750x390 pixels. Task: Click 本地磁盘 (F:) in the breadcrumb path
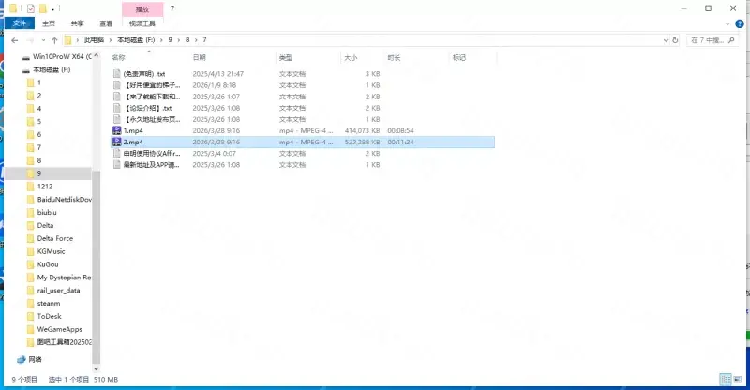tap(135, 40)
